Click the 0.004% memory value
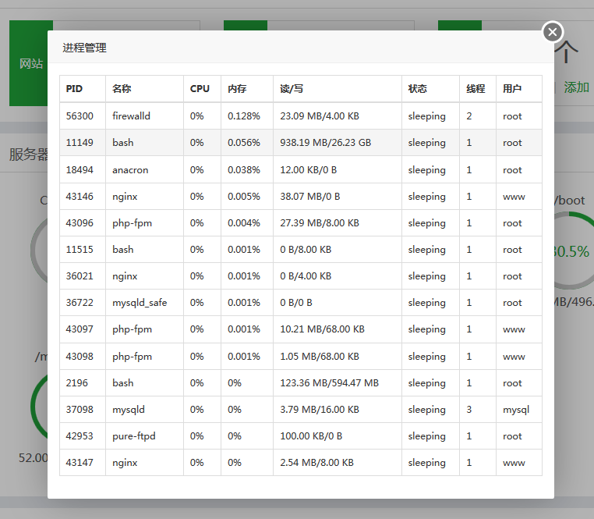This screenshot has height=519, width=594. click(x=243, y=223)
